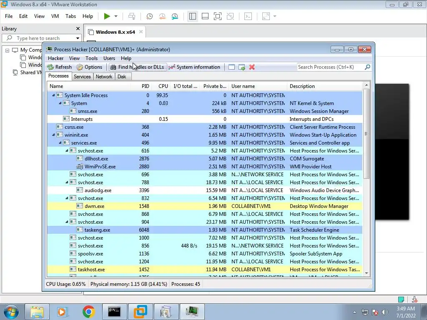Screen dimensions: 427x320
Task: Open Windows Media Player from the taskbar
Action: pyautogui.click(x=63, y=312)
